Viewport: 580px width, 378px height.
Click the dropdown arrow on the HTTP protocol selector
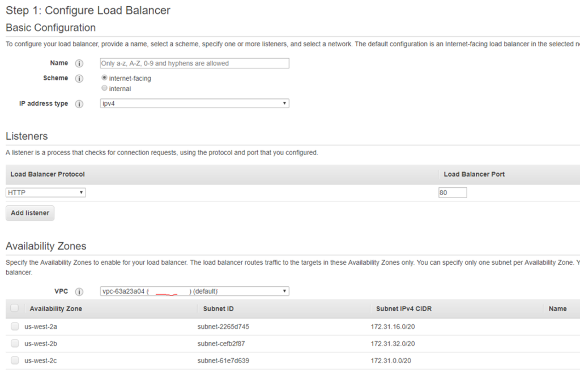pos(80,192)
